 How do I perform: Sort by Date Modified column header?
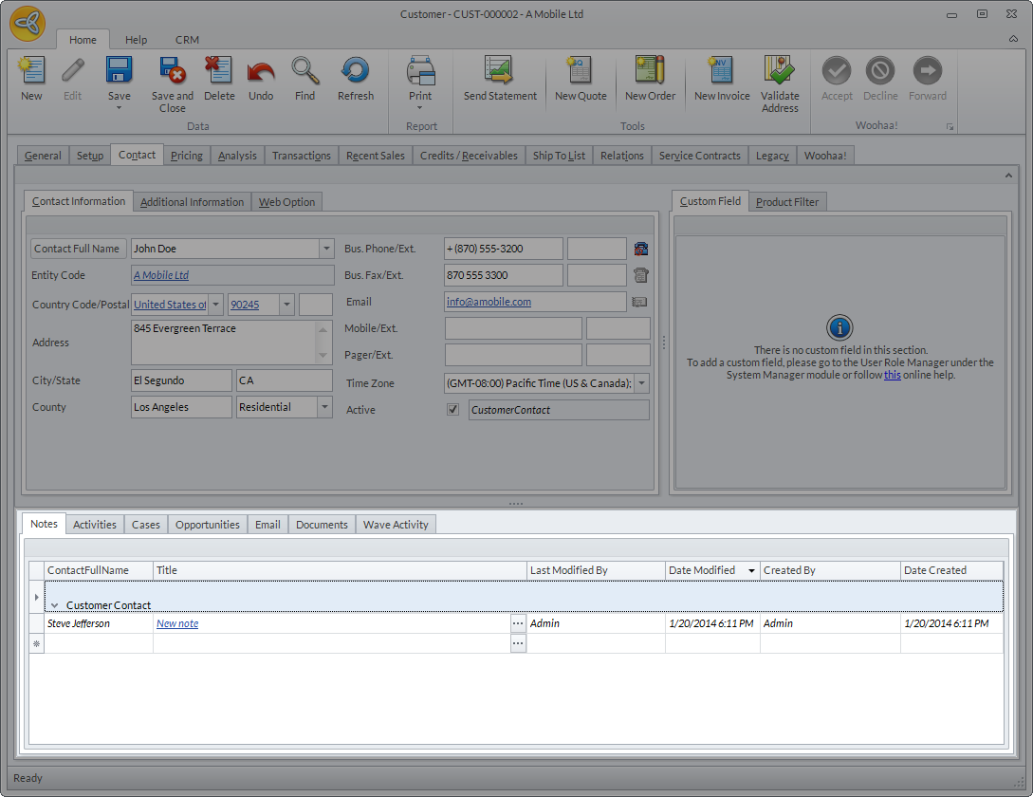coord(702,570)
